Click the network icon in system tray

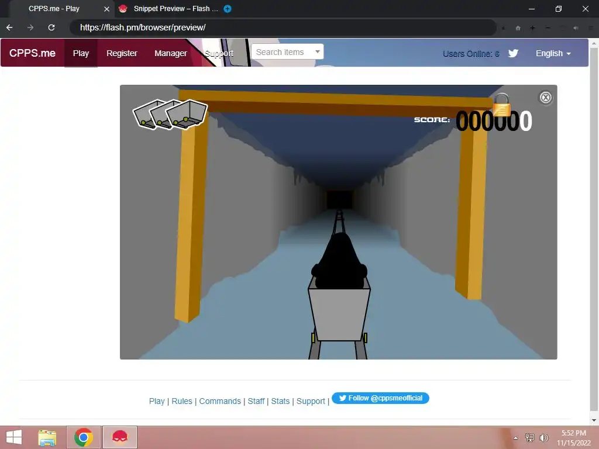(530, 438)
